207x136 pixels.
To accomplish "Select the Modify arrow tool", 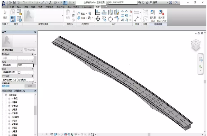I will pyautogui.click(x=5, y=15).
